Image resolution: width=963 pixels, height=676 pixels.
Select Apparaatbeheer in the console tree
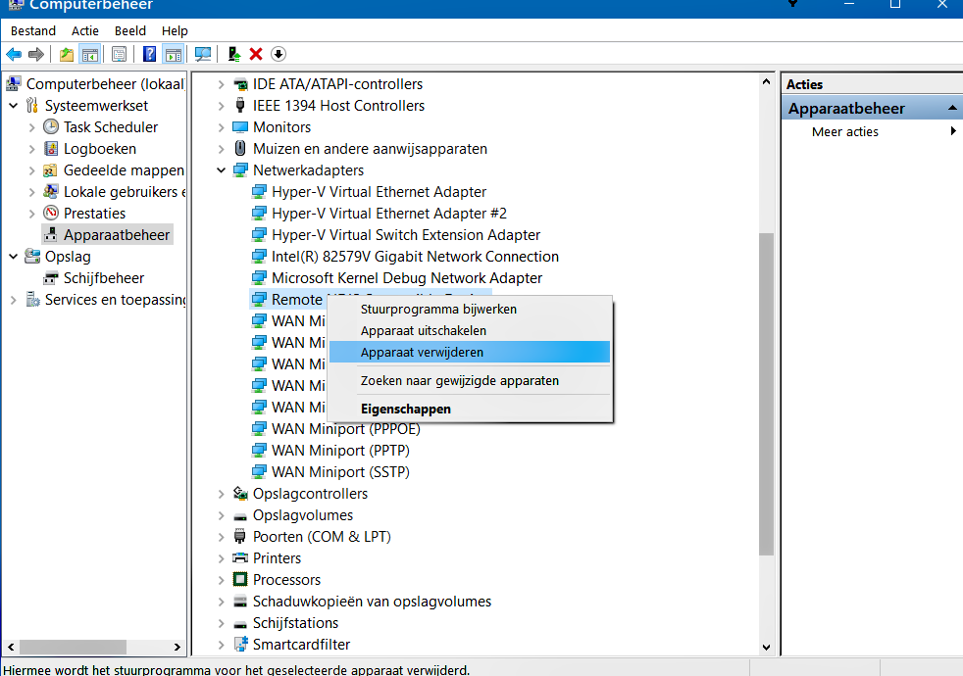[x=116, y=235]
